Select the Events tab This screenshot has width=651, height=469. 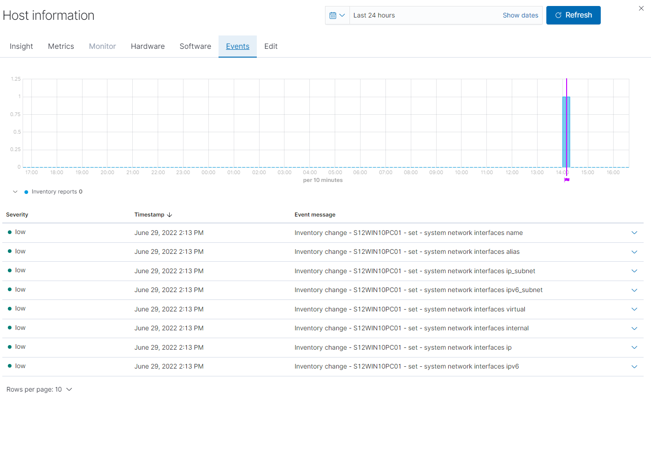click(237, 47)
